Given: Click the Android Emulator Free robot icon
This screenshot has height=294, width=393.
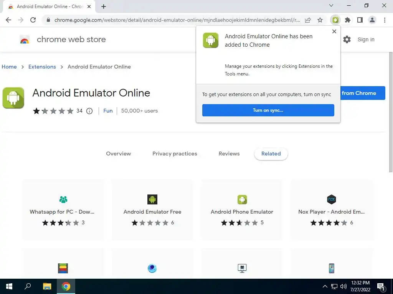Looking at the screenshot, I should [152, 199].
